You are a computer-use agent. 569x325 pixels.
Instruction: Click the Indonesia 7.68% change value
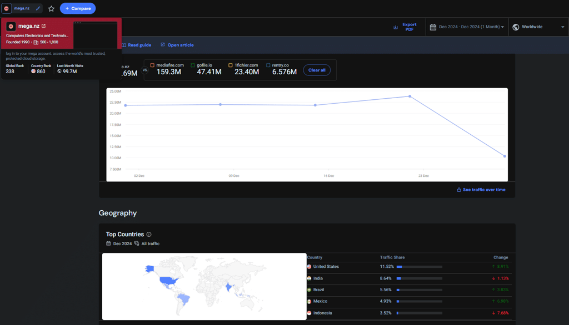pyautogui.click(x=501, y=313)
